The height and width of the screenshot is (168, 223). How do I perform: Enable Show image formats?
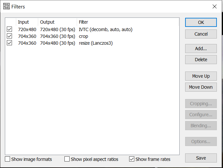click(7, 159)
